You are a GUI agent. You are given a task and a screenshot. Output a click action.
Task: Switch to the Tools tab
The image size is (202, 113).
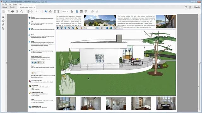pyautogui.click(x=12, y=7)
